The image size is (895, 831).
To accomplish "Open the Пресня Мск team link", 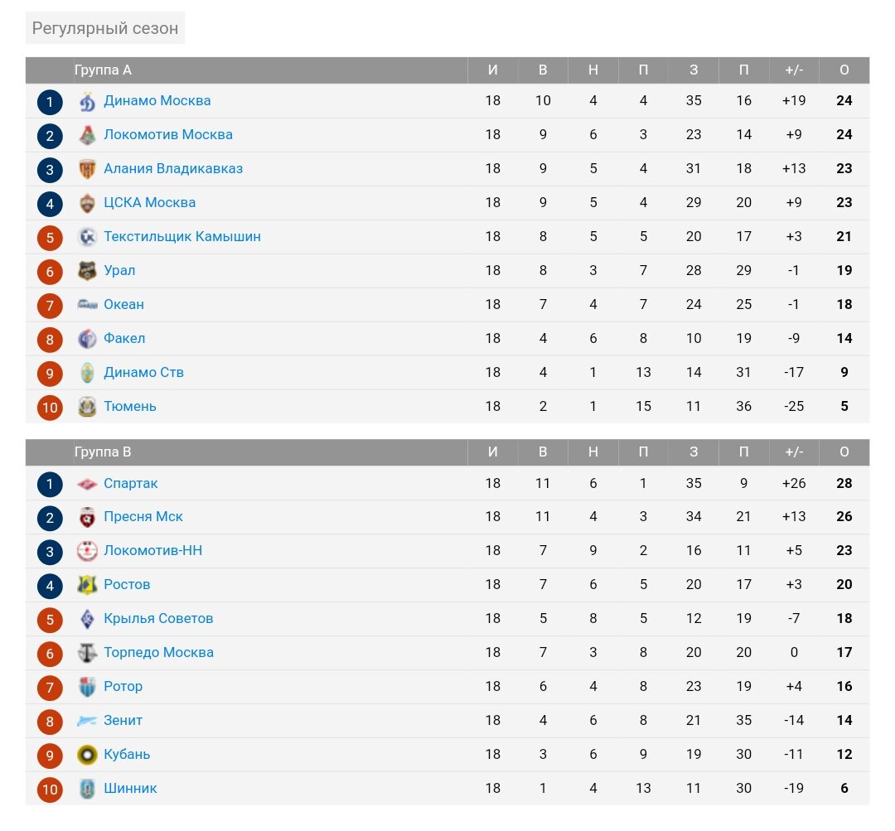I will [x=143, y=516].
